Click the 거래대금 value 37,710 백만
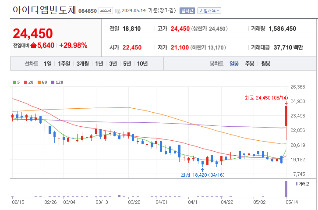This screenshot has height=210, width=318. [x=288, y=47]
